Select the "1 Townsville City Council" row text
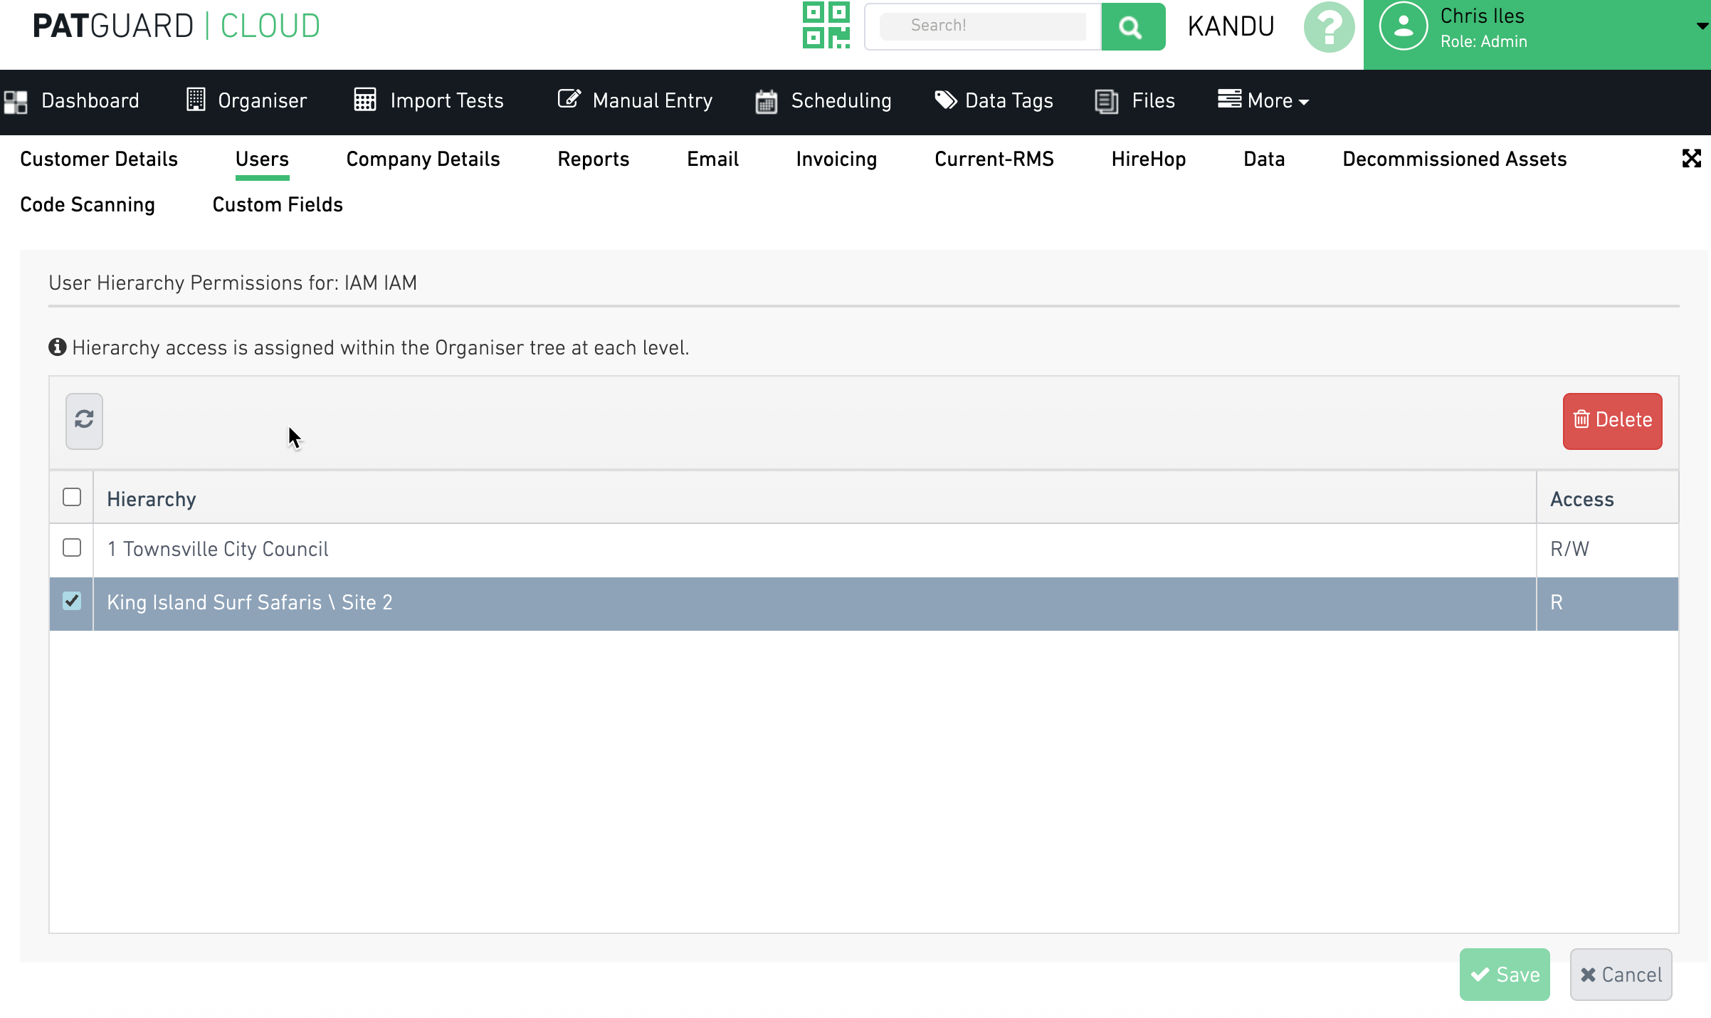 (x=218, y=549)
